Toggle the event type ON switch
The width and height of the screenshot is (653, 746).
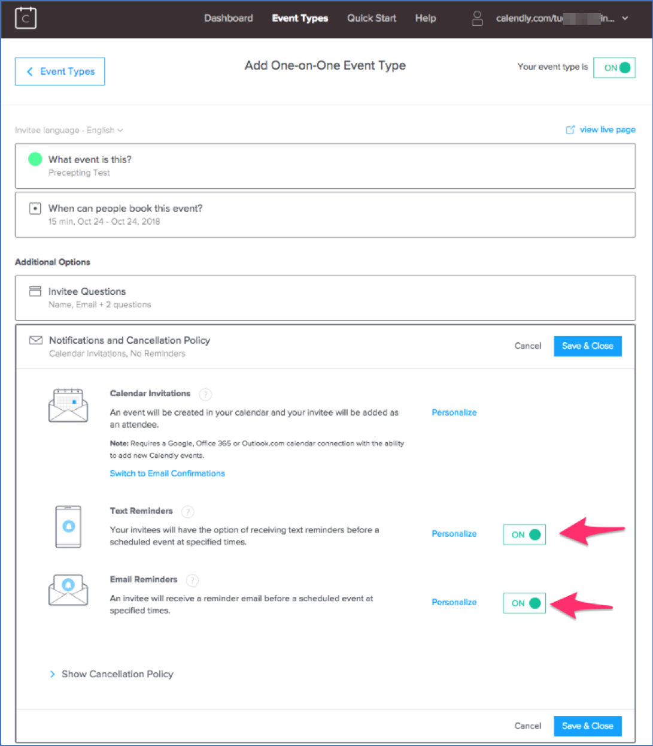pos(614,68)
